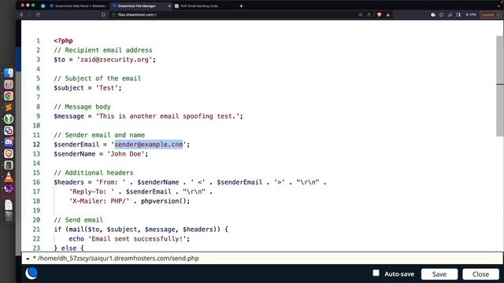This screenshot has width=504, height=283.
Task: Open the Trash in dock
Action: point(9,216)
